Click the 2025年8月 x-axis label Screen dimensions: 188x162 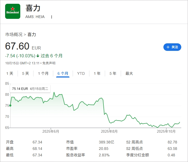(109, 131)
